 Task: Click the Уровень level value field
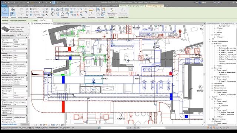20,40
